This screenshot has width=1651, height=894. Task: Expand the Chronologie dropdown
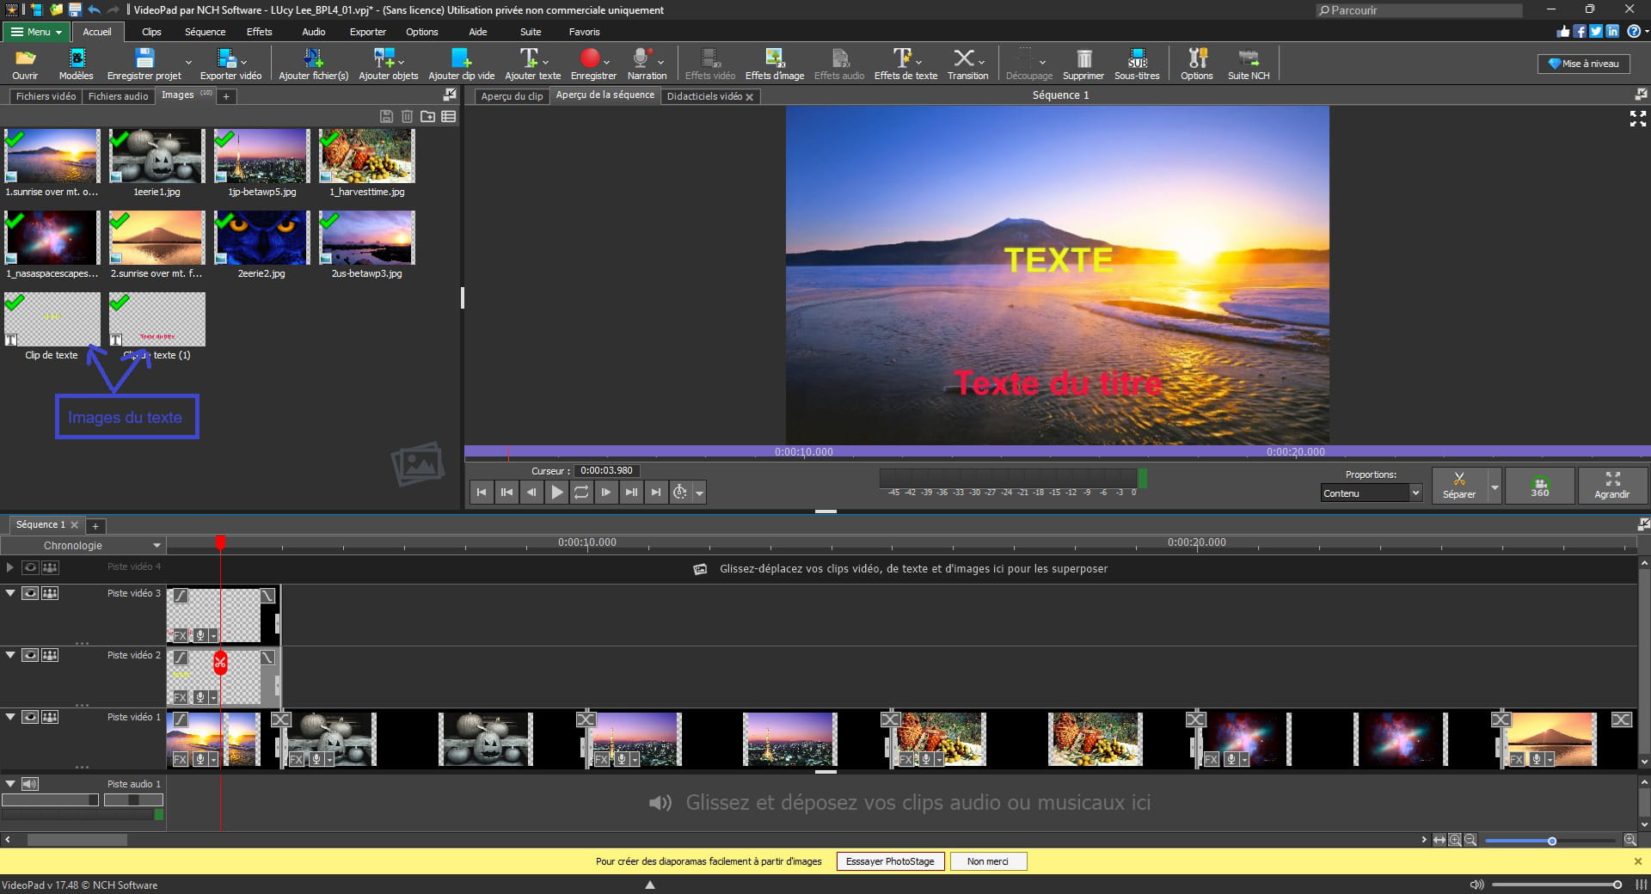coord(157,546)
